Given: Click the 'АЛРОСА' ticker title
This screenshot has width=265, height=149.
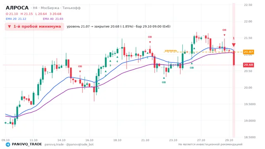Looking at the screenshot, I should 17,8.
